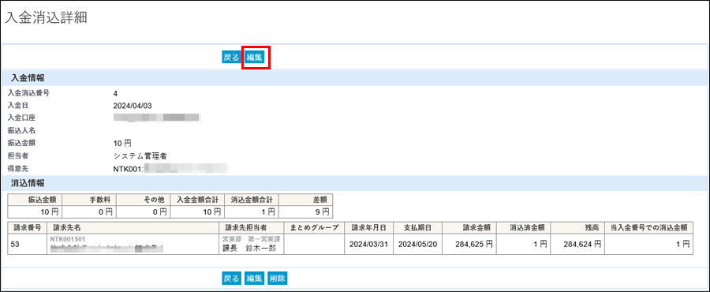Image resolution: width=710 pixels, height=292 pixels.
Task: Click the 請求番号 column header
Action: pos(28,228)
